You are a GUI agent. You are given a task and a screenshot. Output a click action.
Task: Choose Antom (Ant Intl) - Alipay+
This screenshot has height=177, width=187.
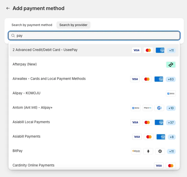(x=94, y=108)
